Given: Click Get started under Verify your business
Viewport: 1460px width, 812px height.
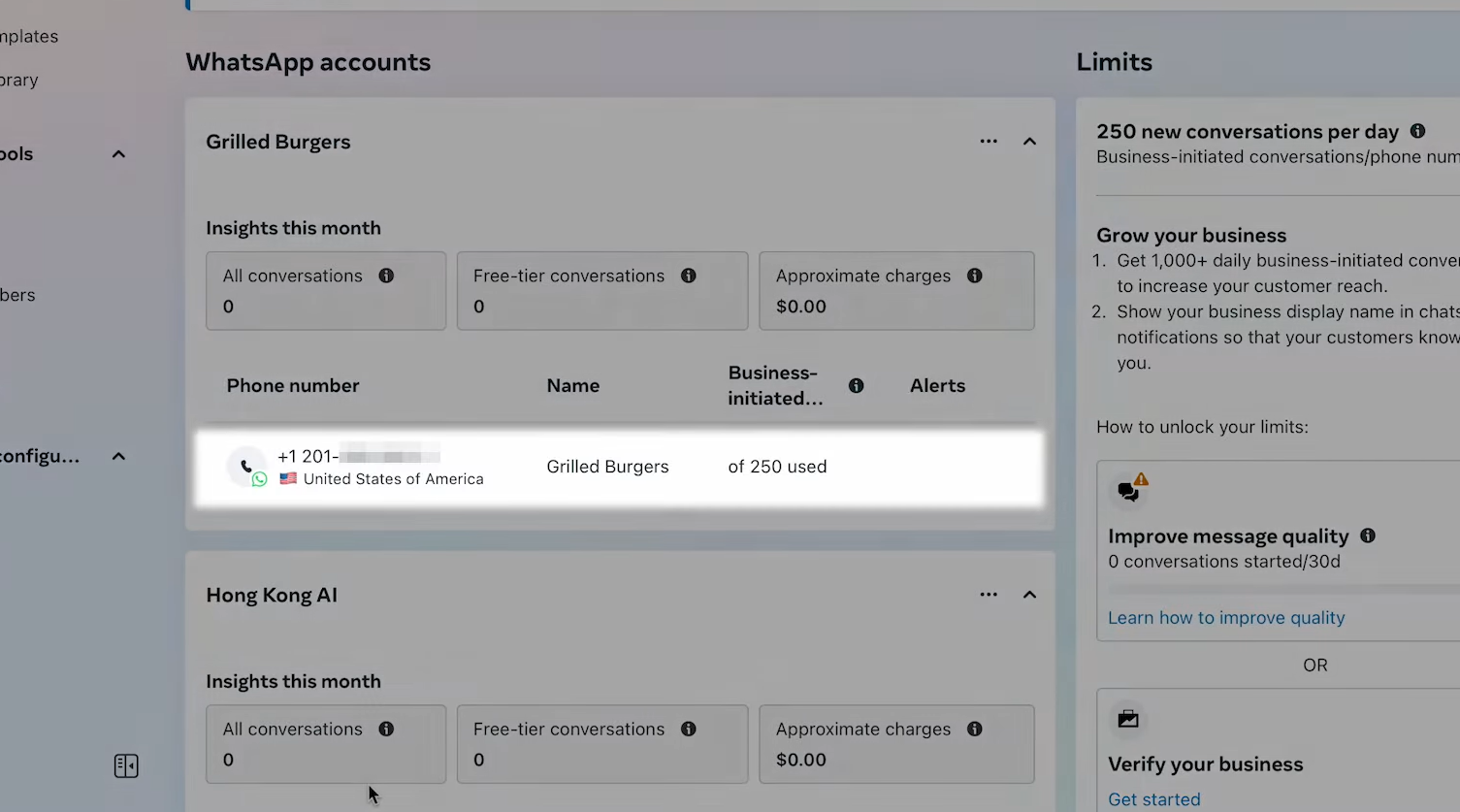Looking at the screenshot, I should (1154, 799).
